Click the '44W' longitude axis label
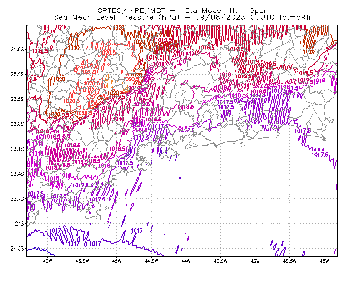Viewport: 364px width, 281px height. point(186,261)
